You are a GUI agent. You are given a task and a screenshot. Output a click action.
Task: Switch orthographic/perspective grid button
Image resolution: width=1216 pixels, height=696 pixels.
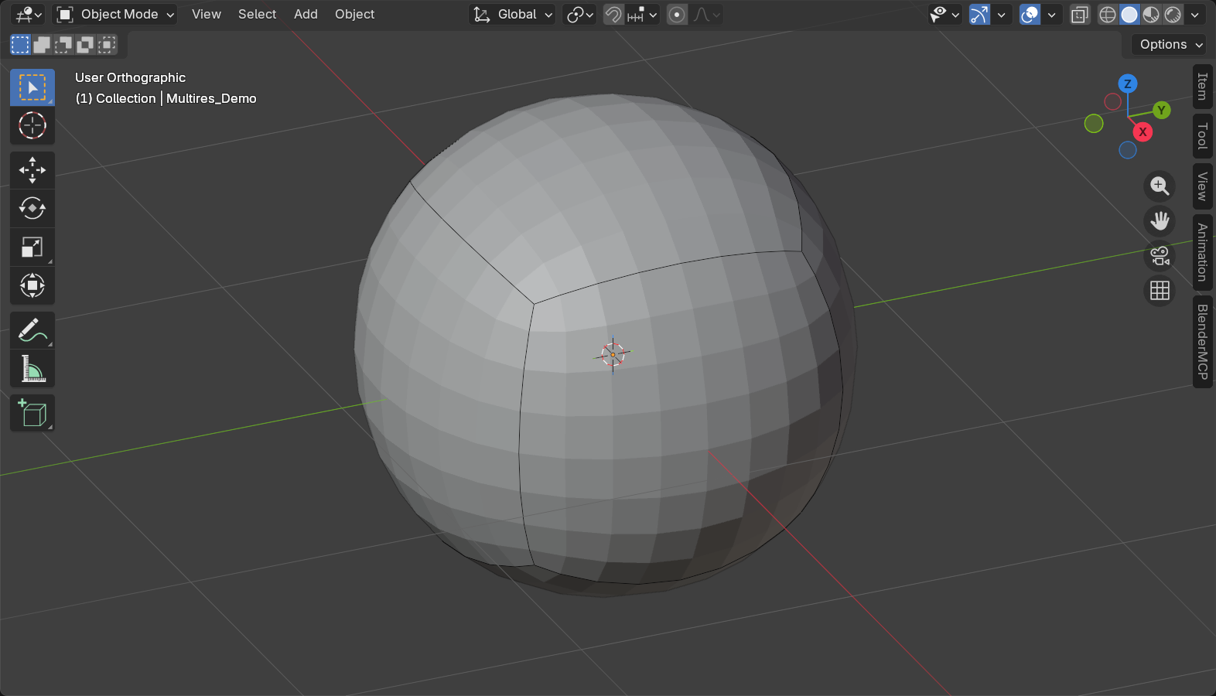1160,291
